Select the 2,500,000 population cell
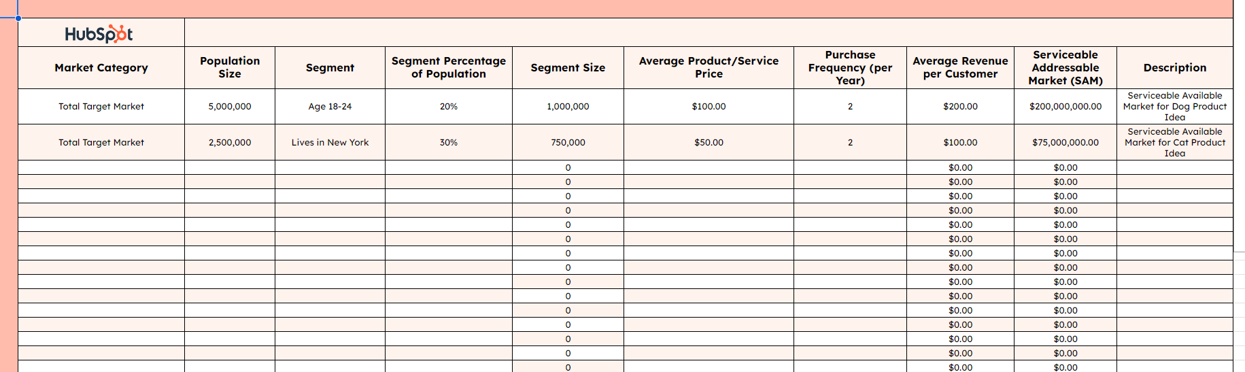This screenshot has height=372, width=1245. pyautogui.click(x=230, y=143)
